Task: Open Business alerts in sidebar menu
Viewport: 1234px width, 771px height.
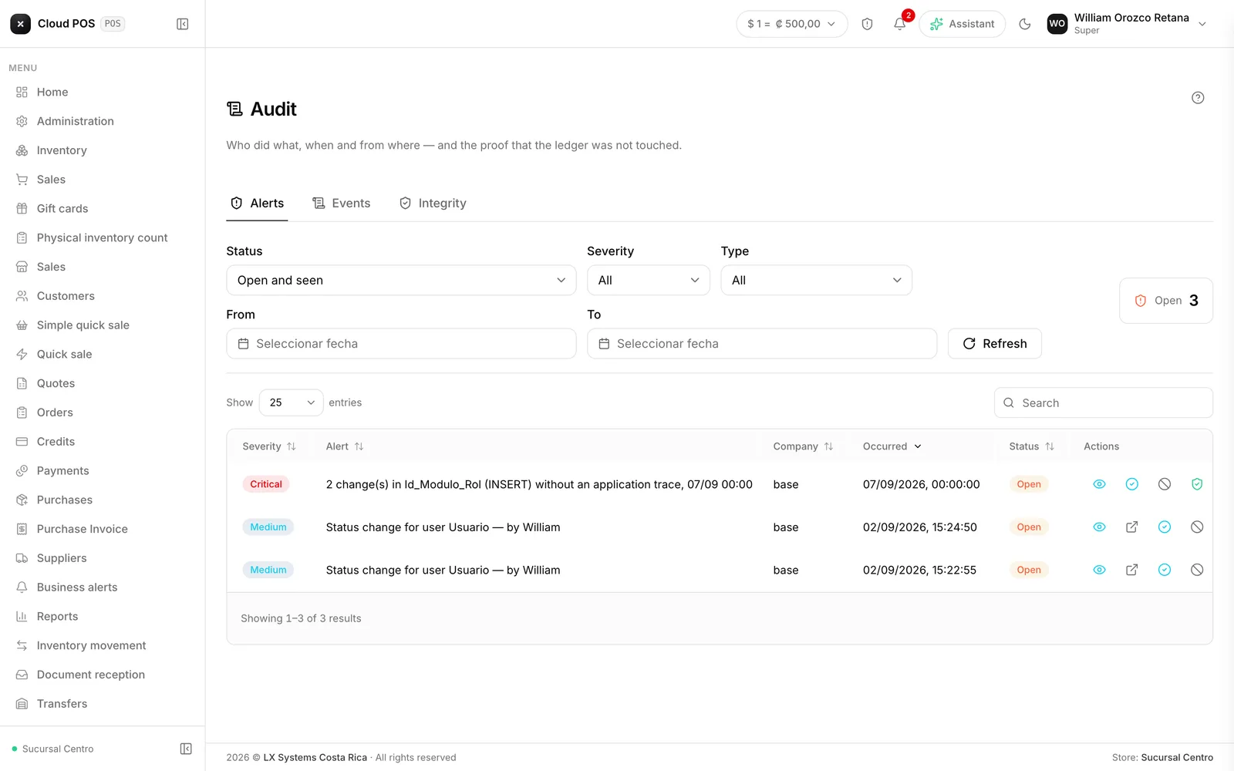Action: coord(77,588)
